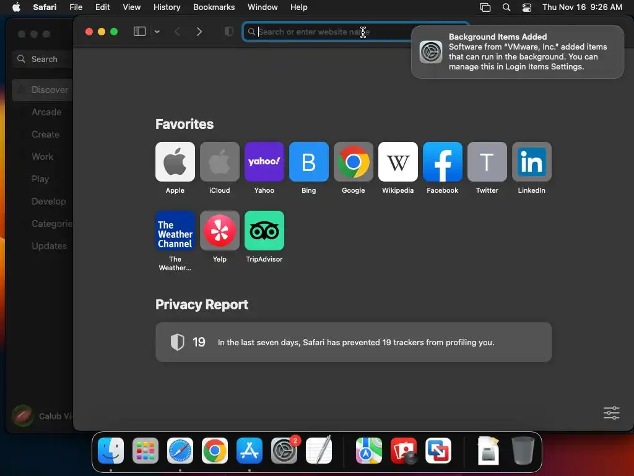Open the App Store account profile
Screen dimensions: 634x476
point(42,416)
